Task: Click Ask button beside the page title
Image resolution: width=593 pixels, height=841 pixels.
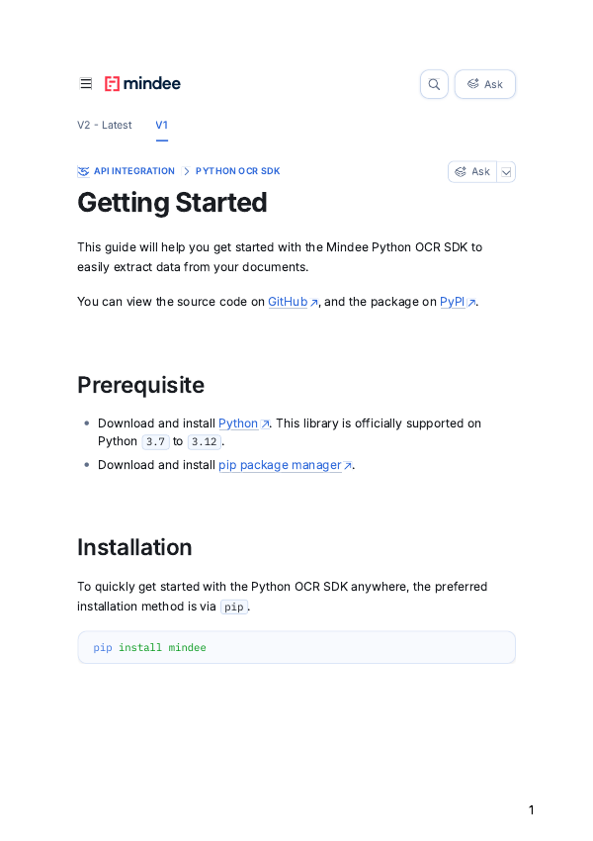Action: click(x=471, y=171)
